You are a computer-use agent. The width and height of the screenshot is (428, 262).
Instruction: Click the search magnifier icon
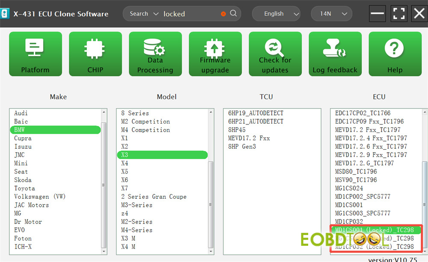pos(233,13)
